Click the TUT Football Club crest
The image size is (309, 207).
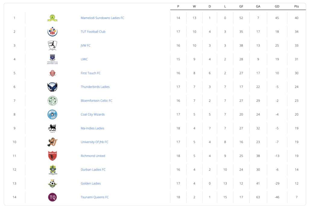52,32
